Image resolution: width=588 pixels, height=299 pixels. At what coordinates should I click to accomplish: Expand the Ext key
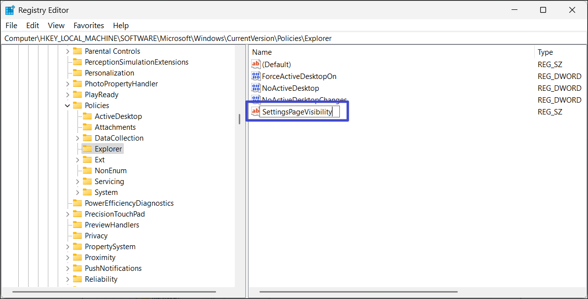tap(77, 160)
